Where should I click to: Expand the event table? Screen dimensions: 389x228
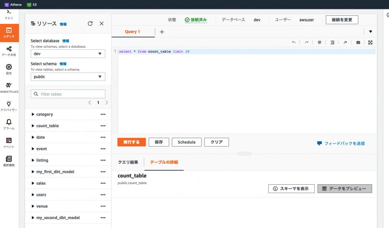coord(33,149)
